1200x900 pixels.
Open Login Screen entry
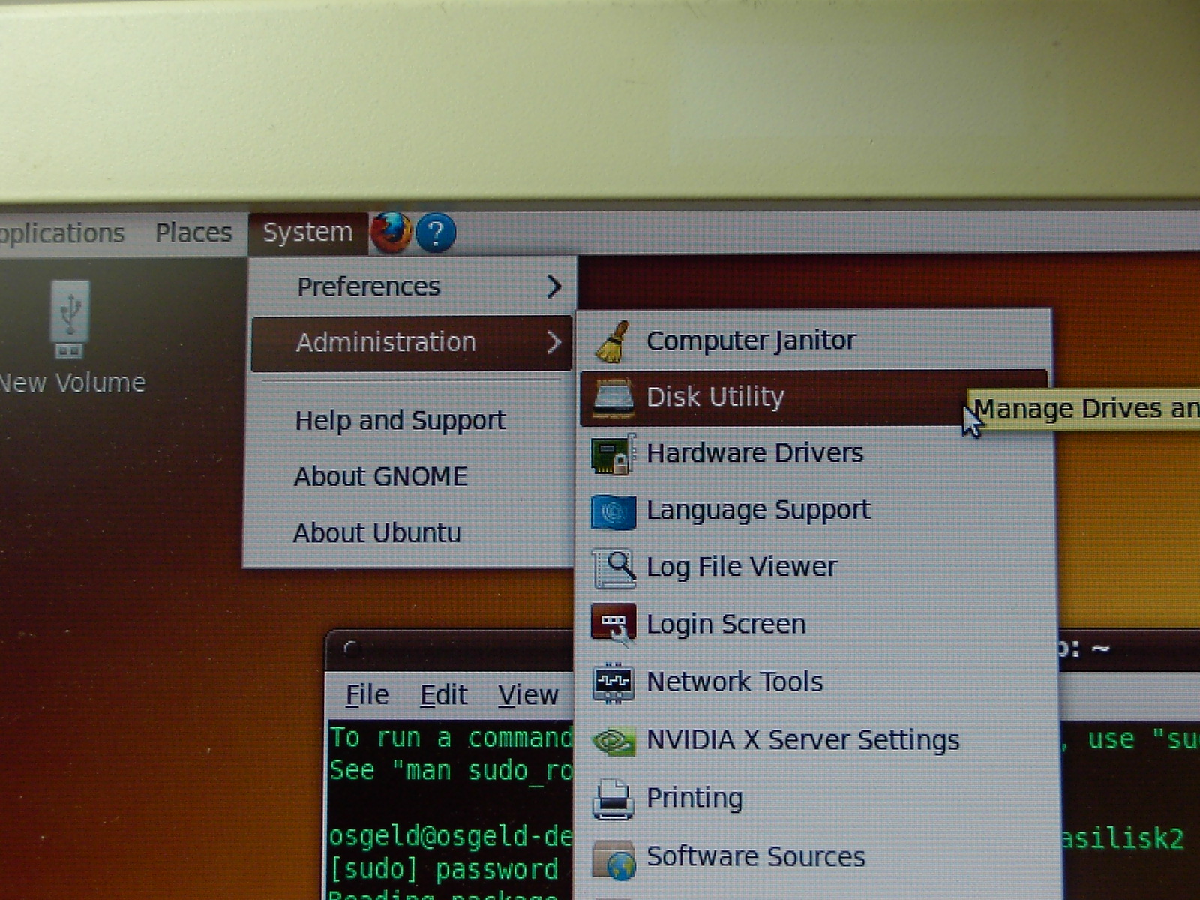point(814,625)
